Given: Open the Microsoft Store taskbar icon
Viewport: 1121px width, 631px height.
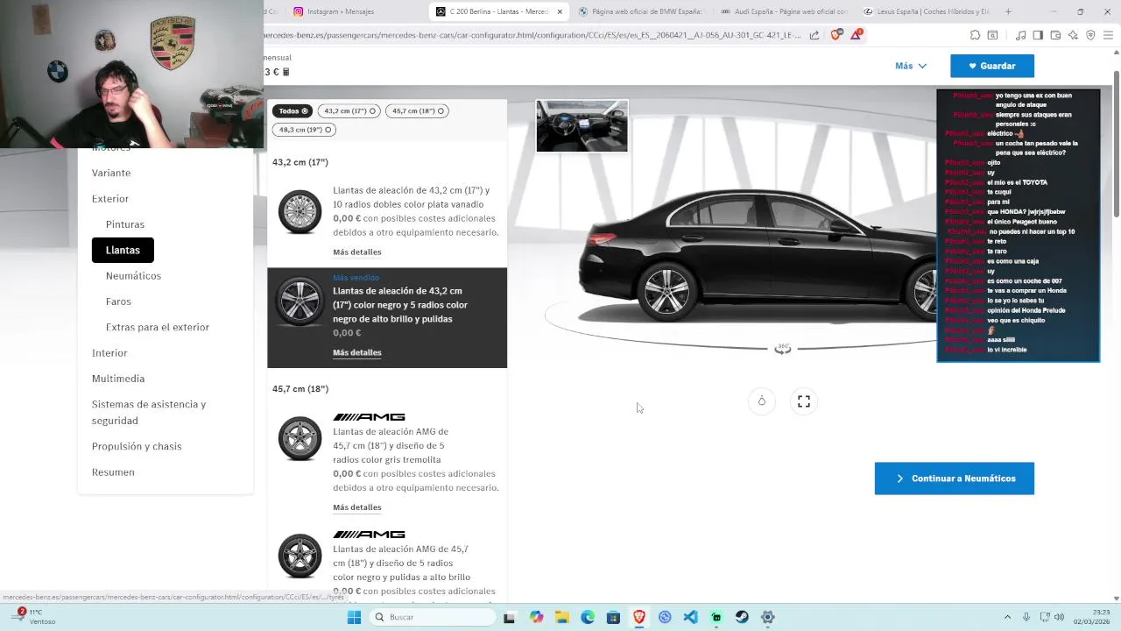Looking at the screenshot, I should click(x=613, y=617).
